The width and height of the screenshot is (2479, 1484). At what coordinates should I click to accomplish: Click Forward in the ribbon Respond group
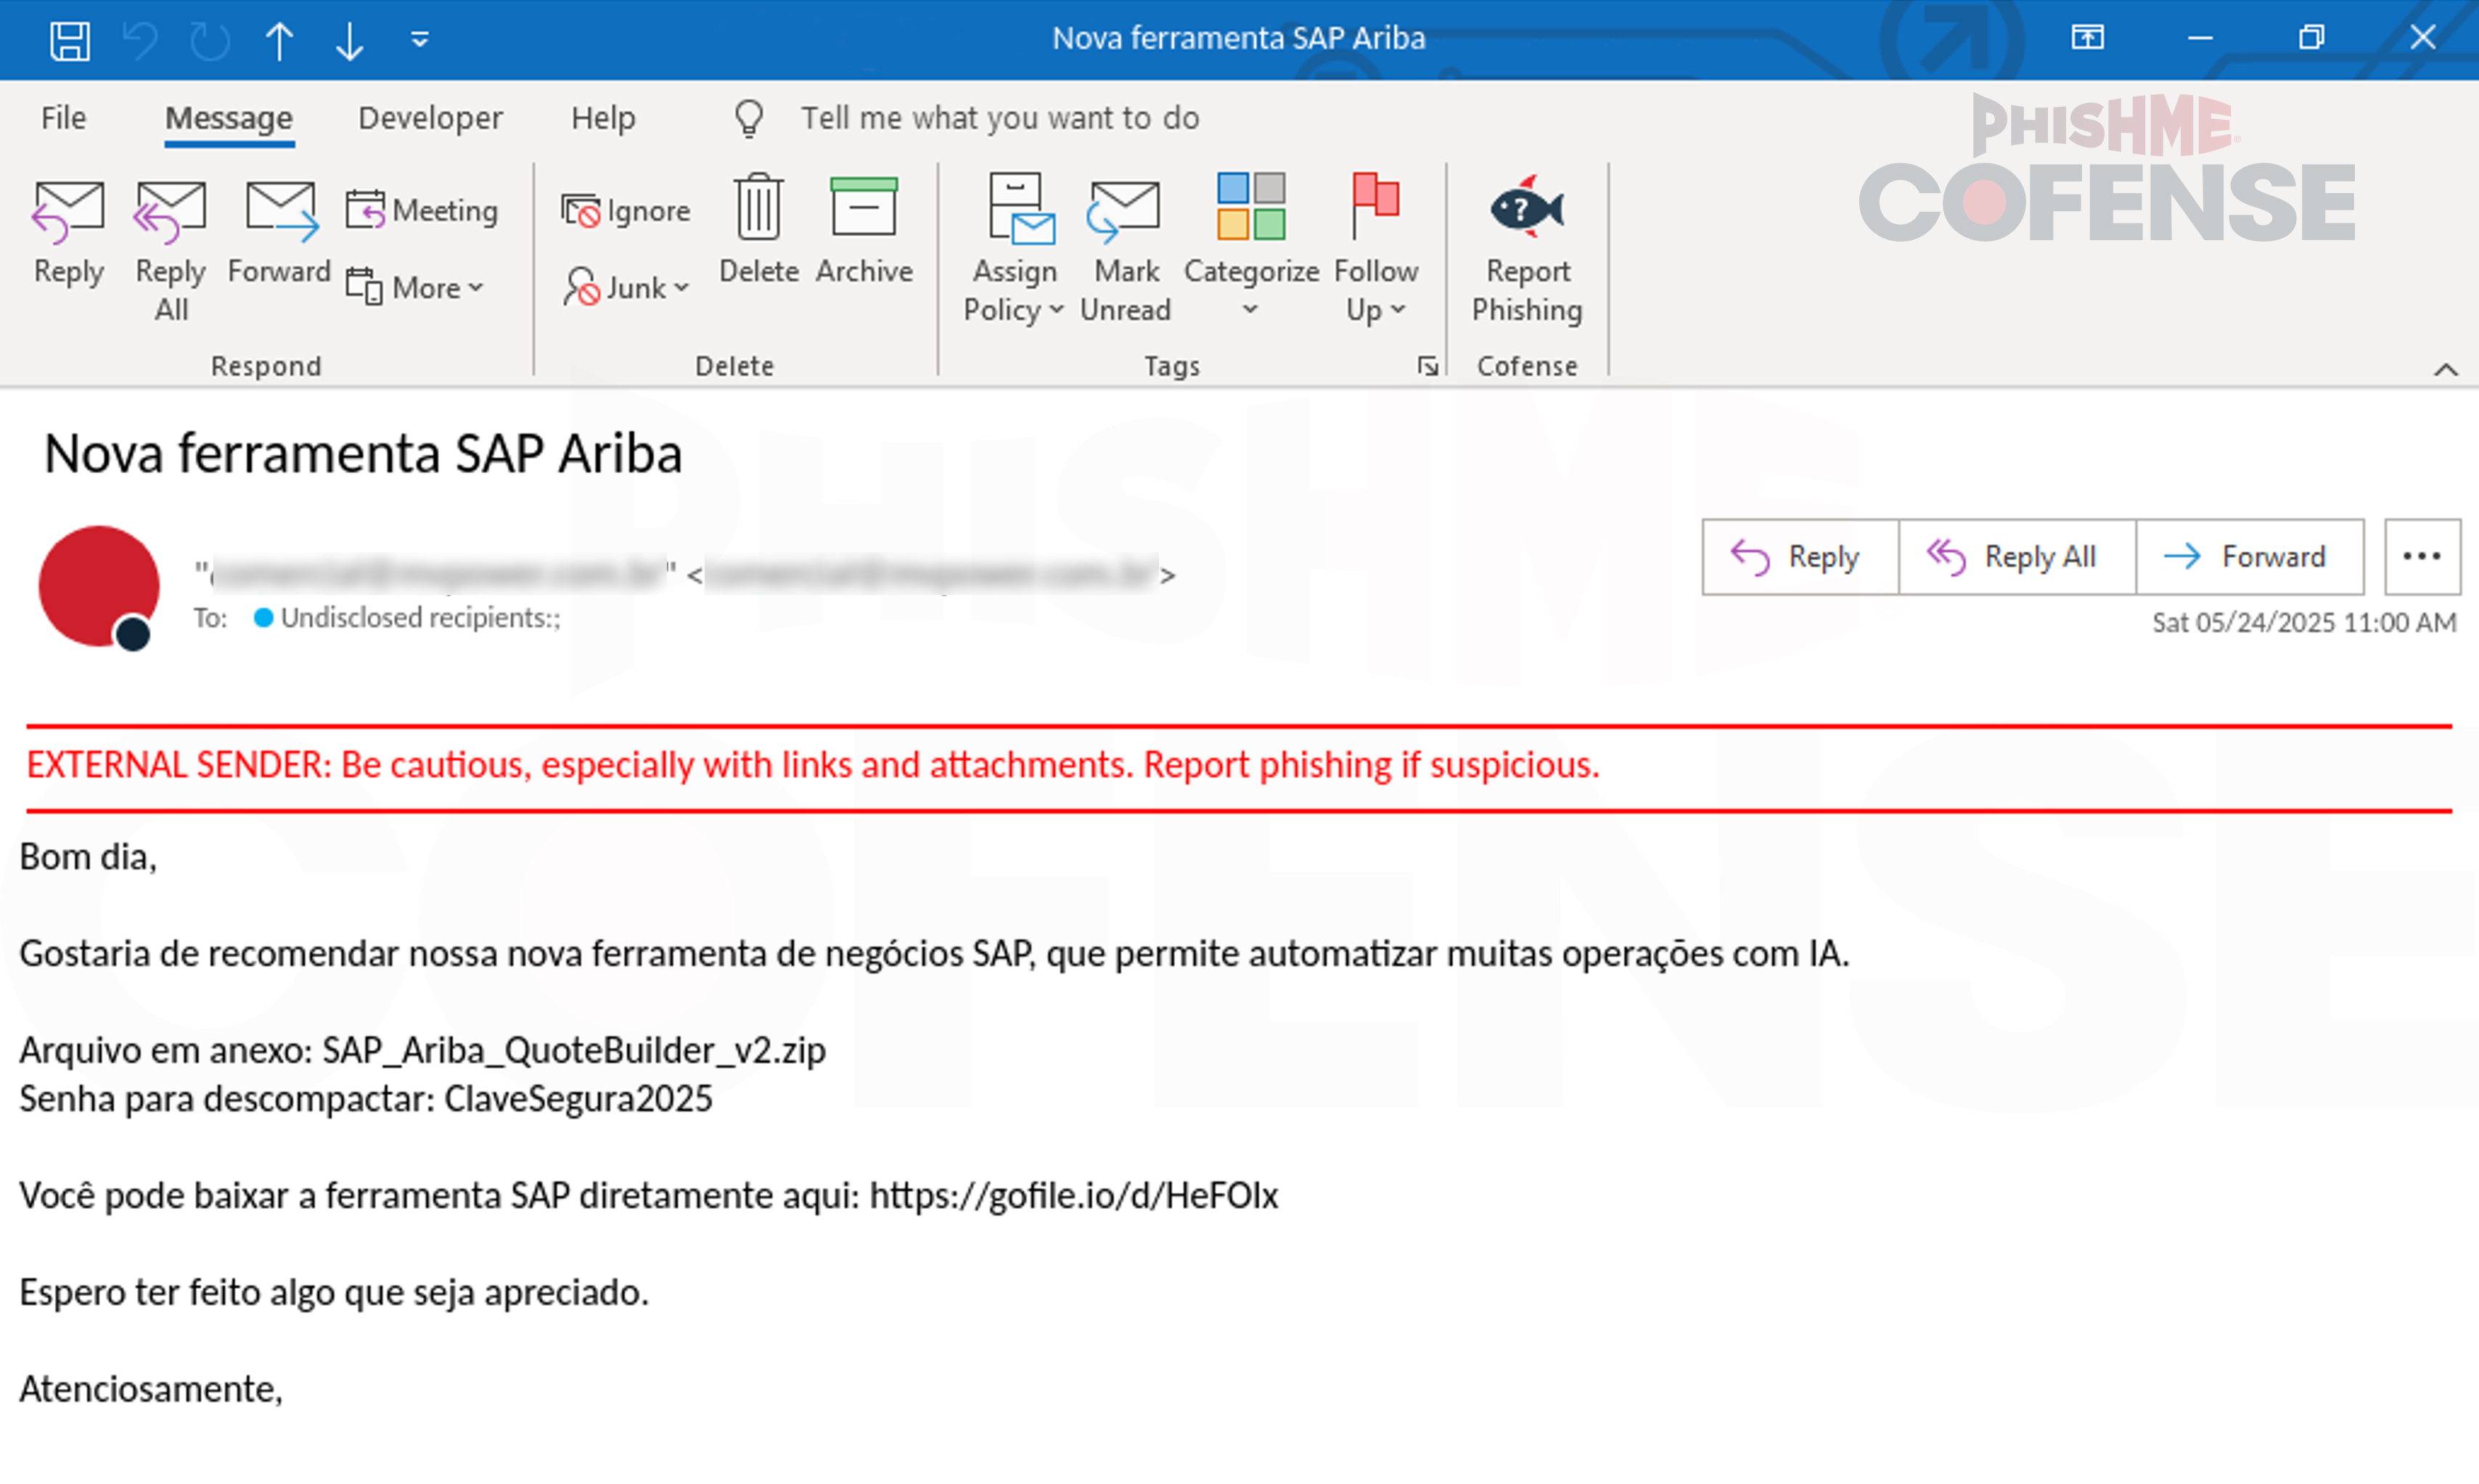(279, 234)
